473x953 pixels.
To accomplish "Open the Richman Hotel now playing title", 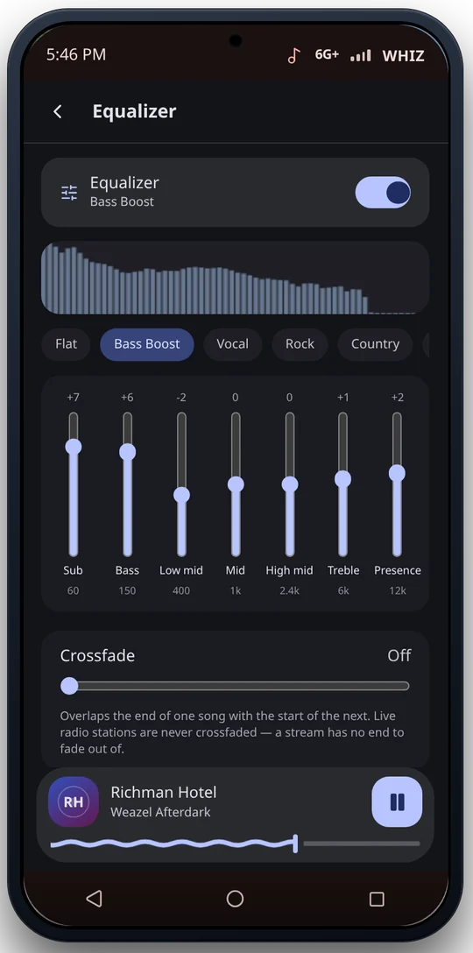I will point(164,793).
